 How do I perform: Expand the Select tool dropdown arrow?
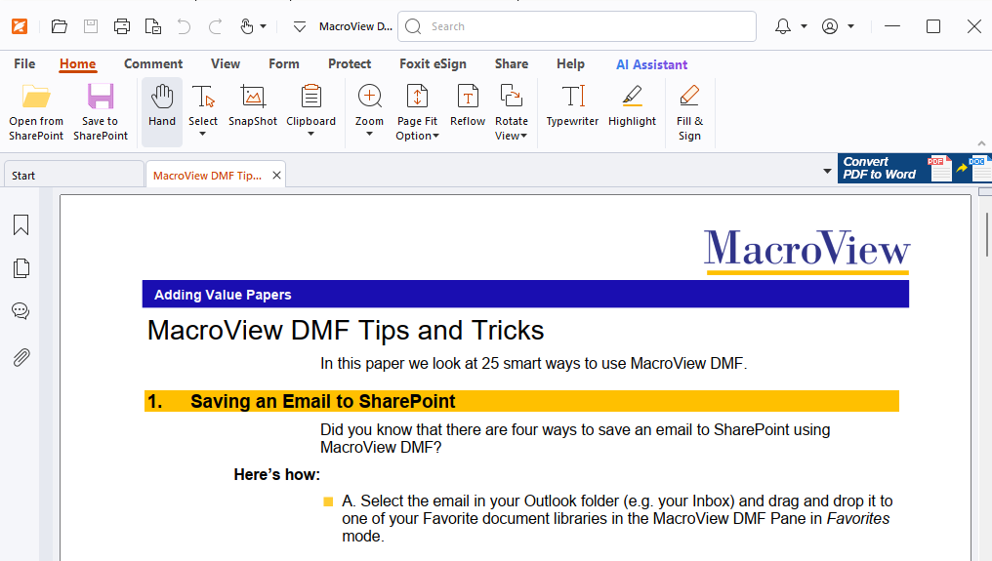pos(202,134)
